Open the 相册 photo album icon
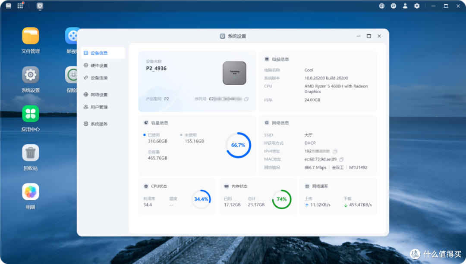Screen dimensions: 466x264 click(30, 192)
